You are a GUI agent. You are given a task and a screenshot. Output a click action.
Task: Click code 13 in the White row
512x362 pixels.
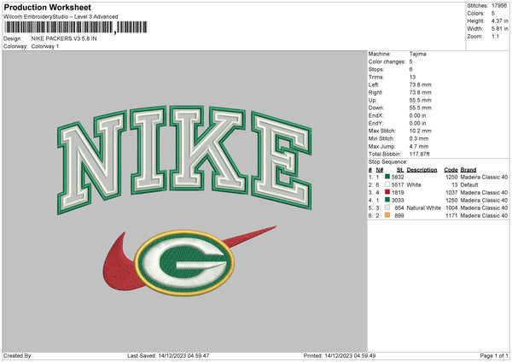pos(455,185)
